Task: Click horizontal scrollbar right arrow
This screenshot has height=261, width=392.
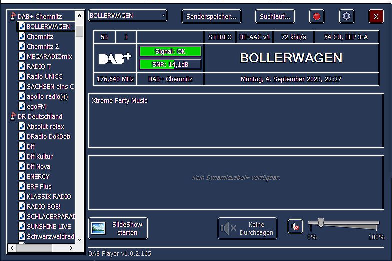Action: [x=71, y=248]
